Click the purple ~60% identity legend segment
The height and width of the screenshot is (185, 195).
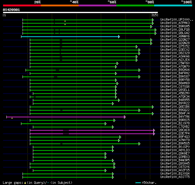point(97,5)
